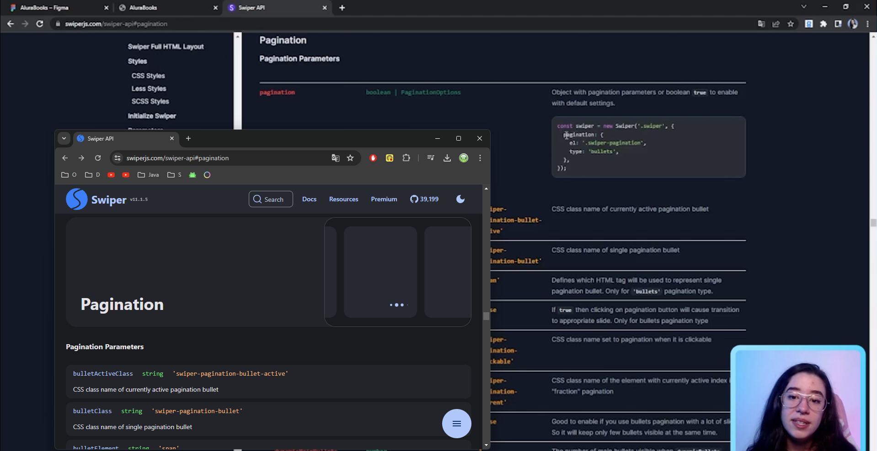Close the AluraBooks – Figma tab
Viewport: 877px width, 451px height.
click(x=106, y=8)
